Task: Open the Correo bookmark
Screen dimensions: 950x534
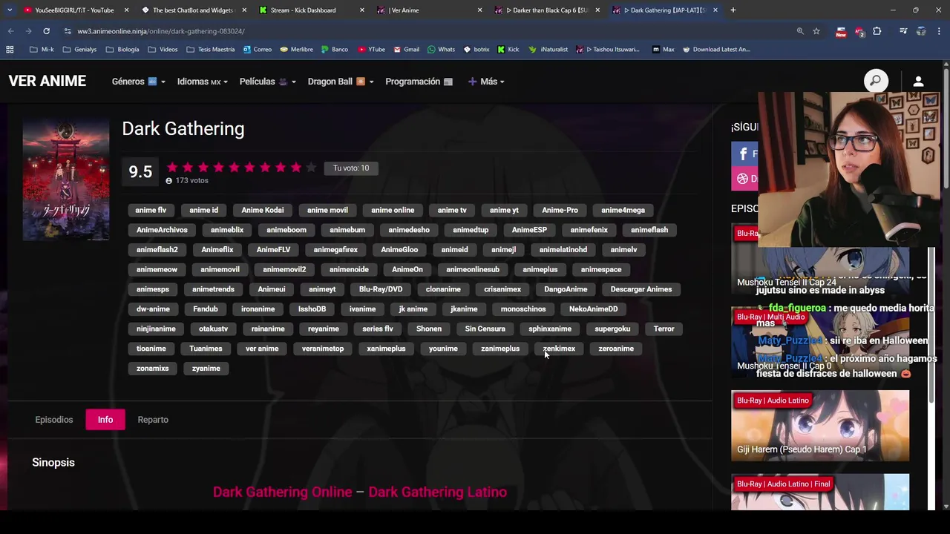Action: (x=257, y=50)
